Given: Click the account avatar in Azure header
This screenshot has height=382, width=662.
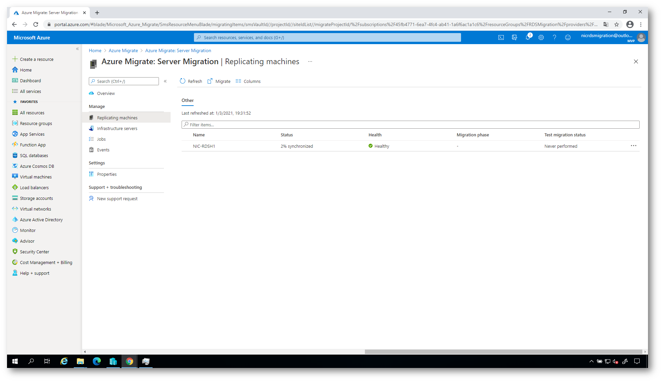Looking at the screenshot, I should pos(641,37).
